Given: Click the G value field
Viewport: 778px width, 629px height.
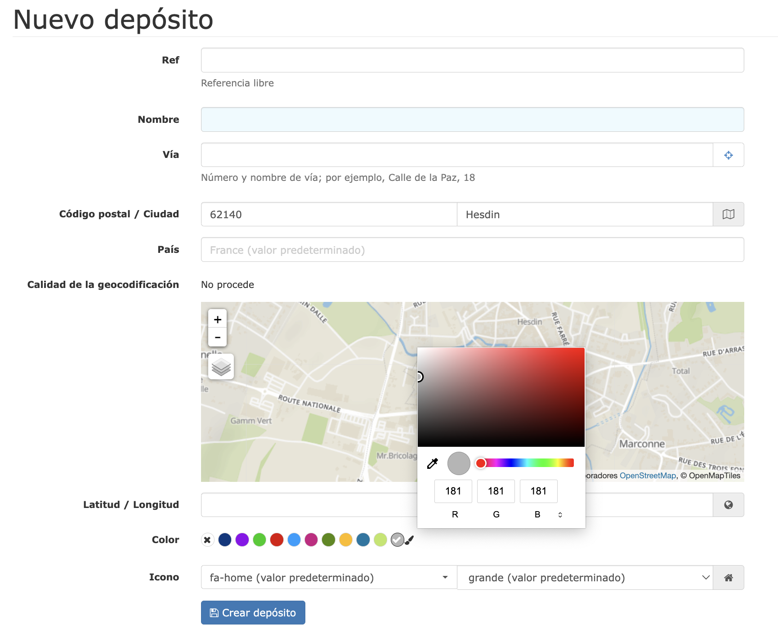Looking at the screenshot, I should (496, 491).
